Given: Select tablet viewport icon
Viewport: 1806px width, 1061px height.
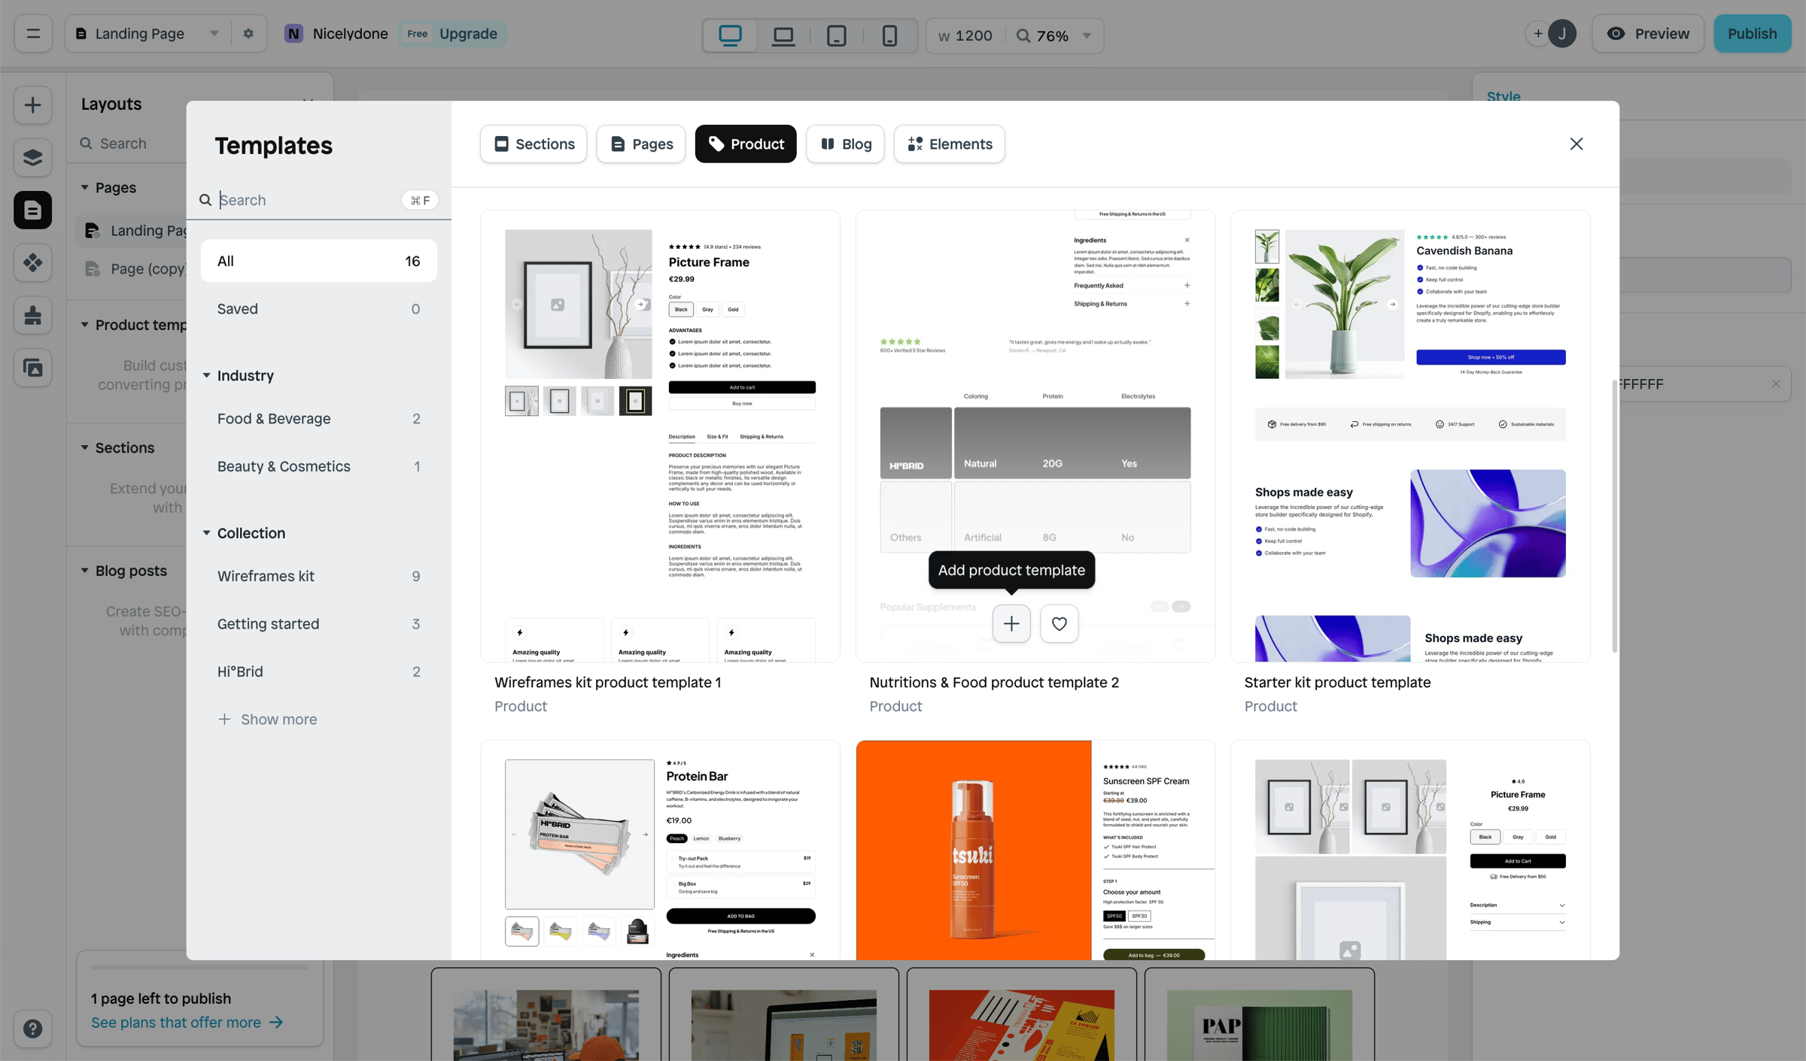Looking at the screenshot, I should pyautogui.click(x=837, y=35).
